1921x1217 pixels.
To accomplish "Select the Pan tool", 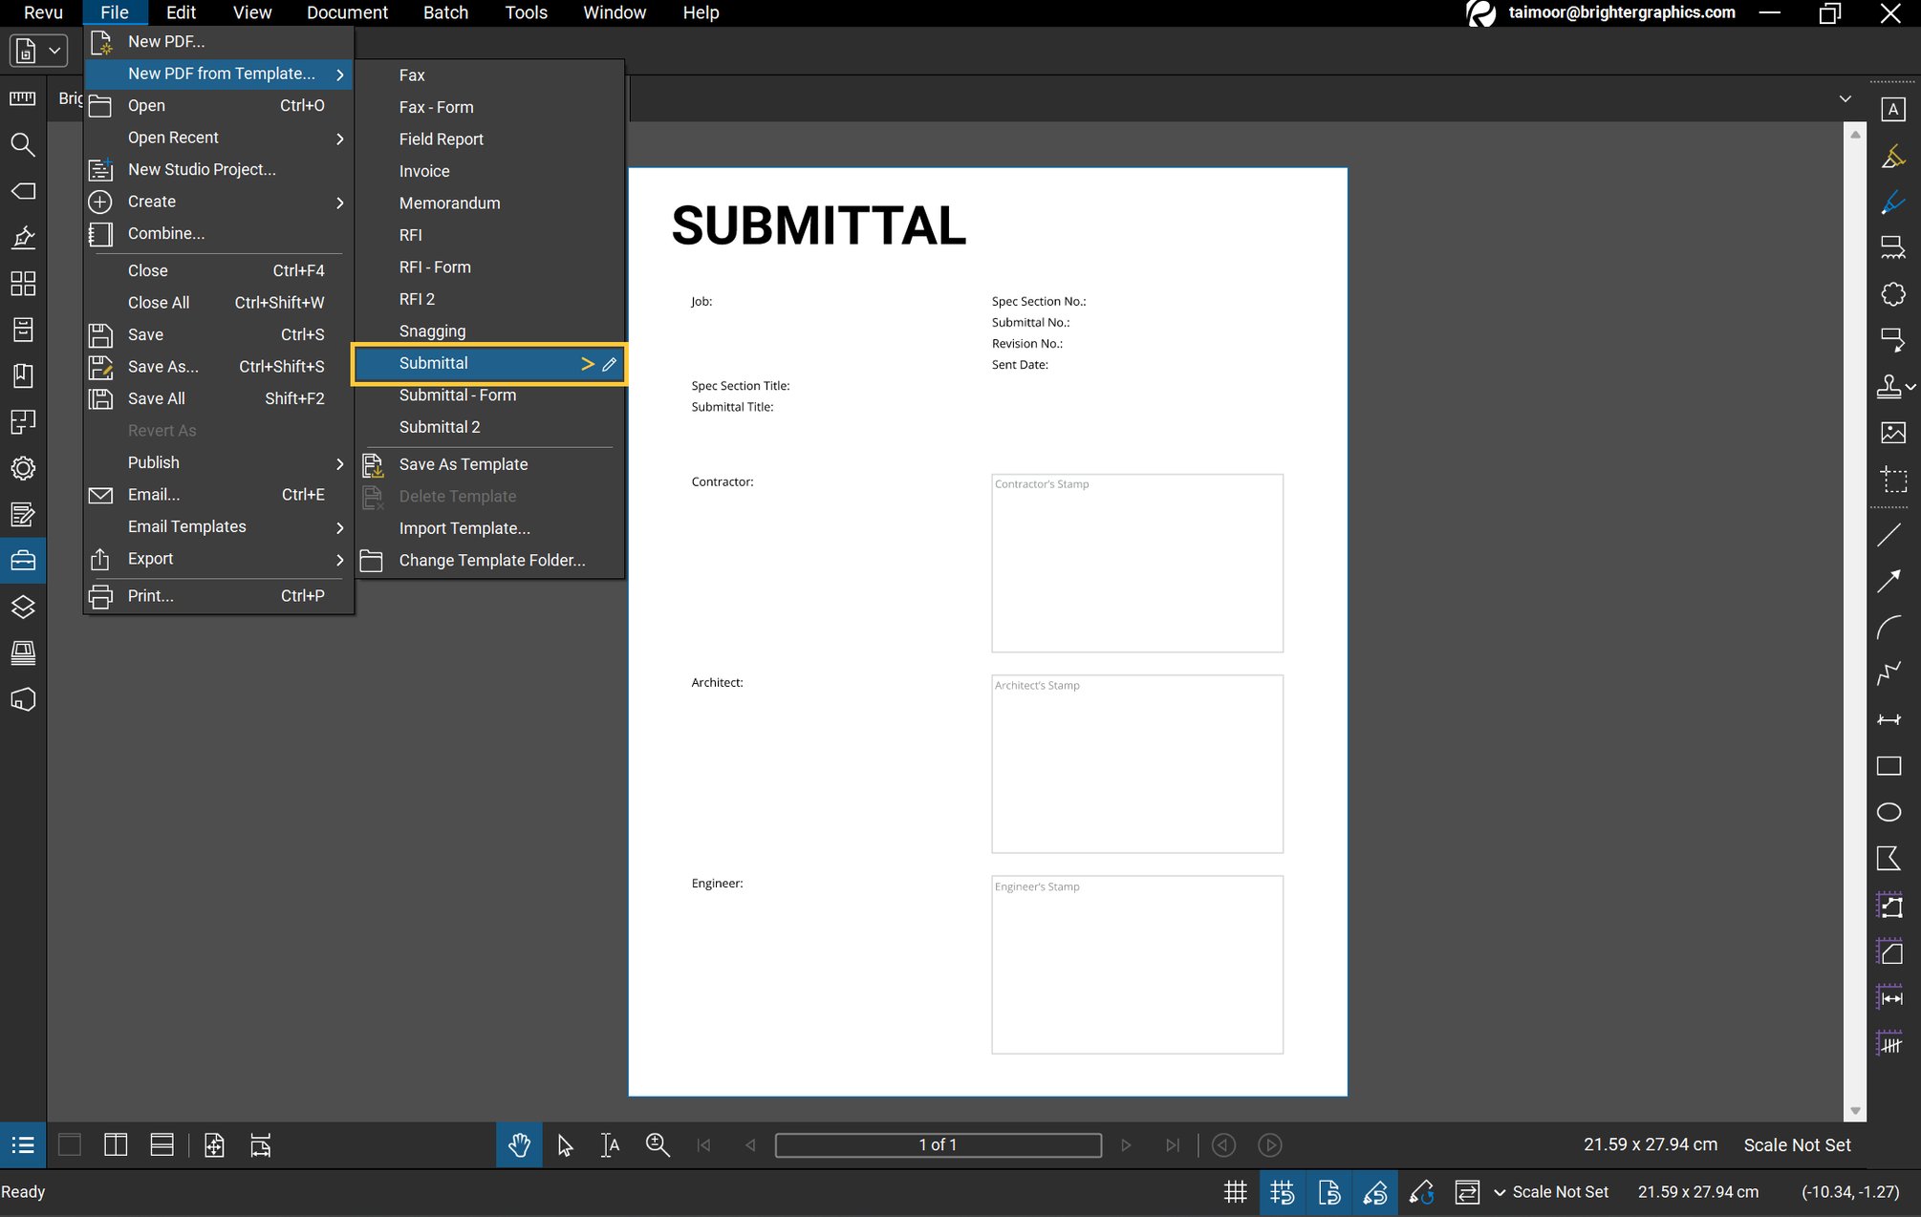I will point(519,1144).
